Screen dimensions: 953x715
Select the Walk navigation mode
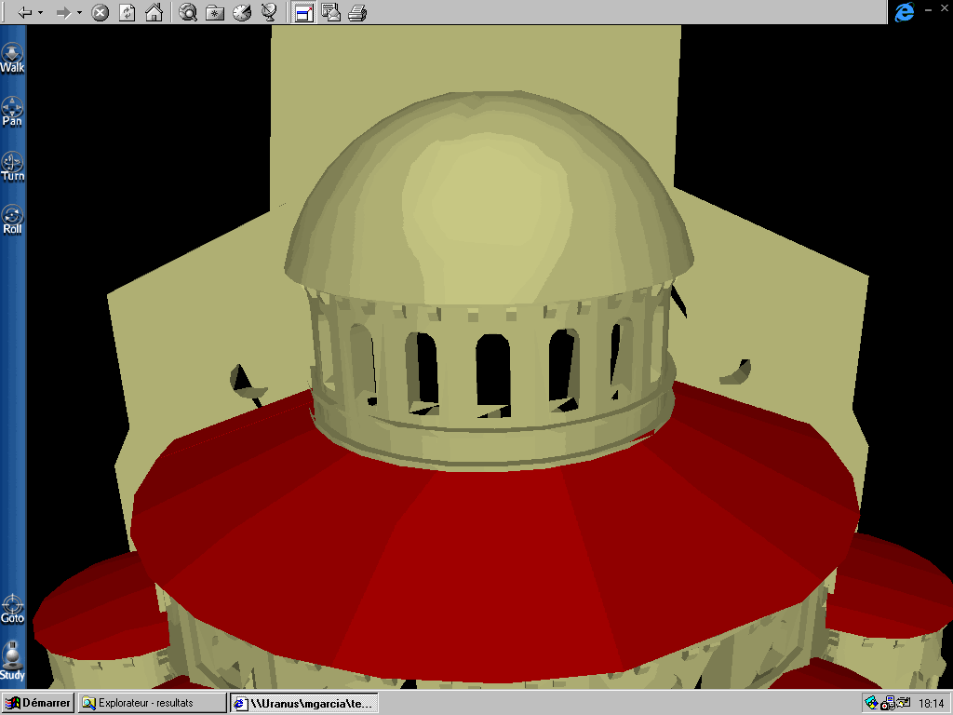point(12,59)
